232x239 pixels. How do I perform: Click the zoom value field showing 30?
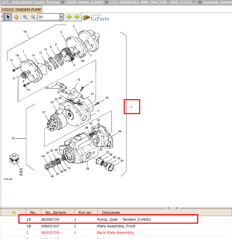[48, 17]
